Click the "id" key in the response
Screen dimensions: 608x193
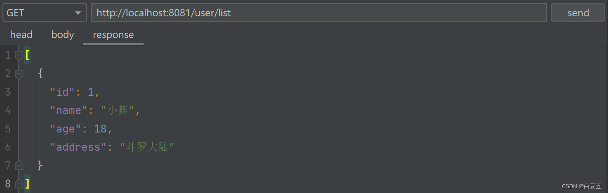(x=63, y=92)
